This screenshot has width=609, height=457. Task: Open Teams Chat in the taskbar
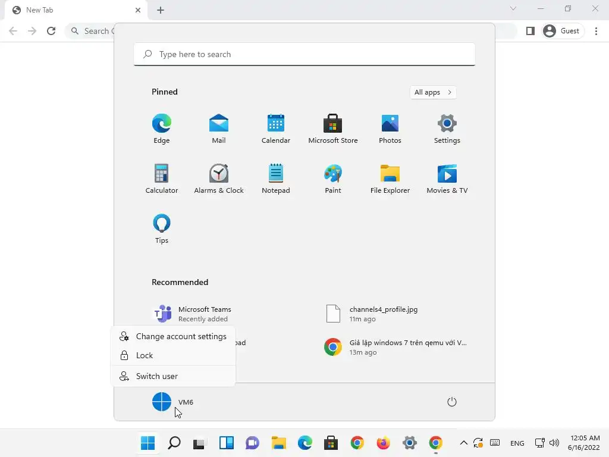tap(252, 443)
